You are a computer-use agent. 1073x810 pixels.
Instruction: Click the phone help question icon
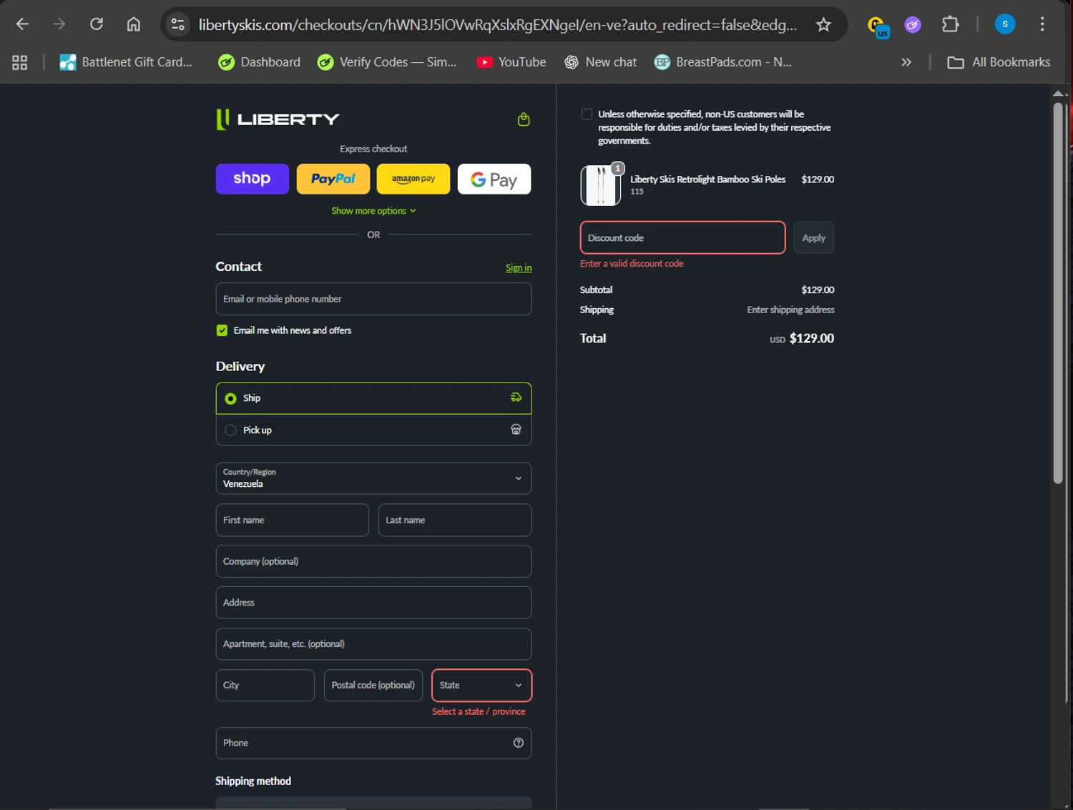519,743
